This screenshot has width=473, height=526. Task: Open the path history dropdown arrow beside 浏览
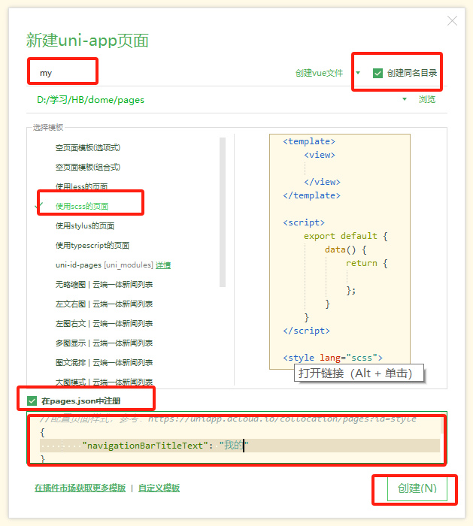click(405, 99)
